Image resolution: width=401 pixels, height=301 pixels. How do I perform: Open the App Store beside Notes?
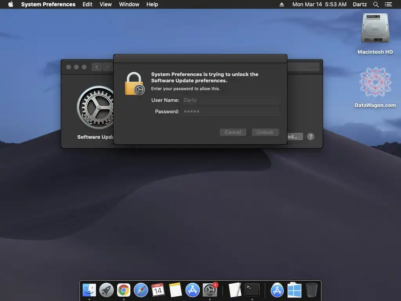[x=192, y=290]
